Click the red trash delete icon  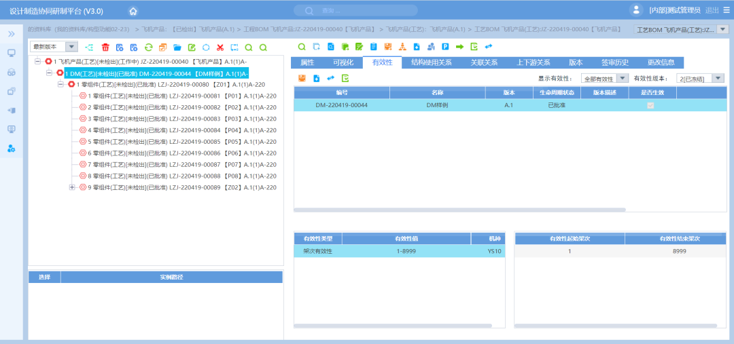[x=105, y=47]
